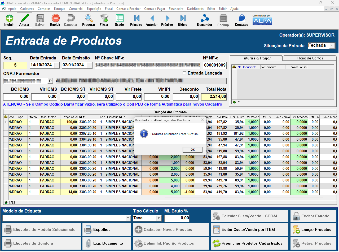
Task: Open the Grade table view icon
Action: pyautogui.click(x=119, y=19)
